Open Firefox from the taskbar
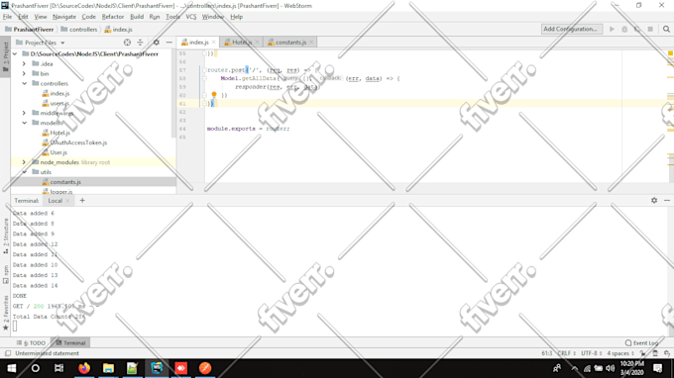674x378 pixels. coord(84,368)
